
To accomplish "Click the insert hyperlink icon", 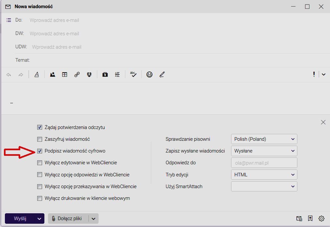I will 77,74.
